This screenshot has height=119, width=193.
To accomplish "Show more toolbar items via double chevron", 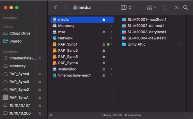I will point(176,8).
